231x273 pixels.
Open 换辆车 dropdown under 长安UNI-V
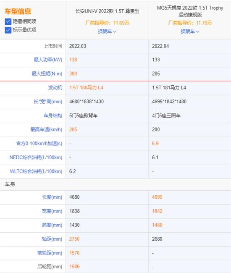(x=107, y=31)
